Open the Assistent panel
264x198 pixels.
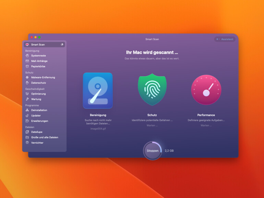point(225,39)
